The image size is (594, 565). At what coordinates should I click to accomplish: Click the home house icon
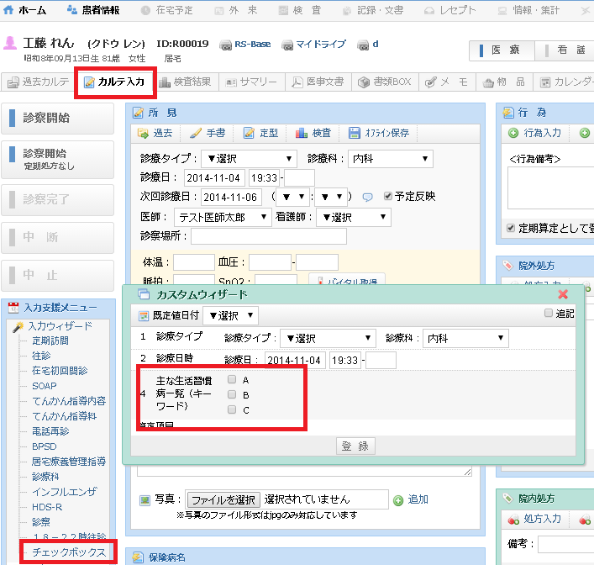click(8, 10)
